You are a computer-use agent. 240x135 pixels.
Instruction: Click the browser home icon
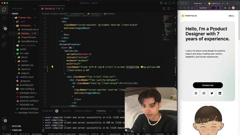pos(192,8)
